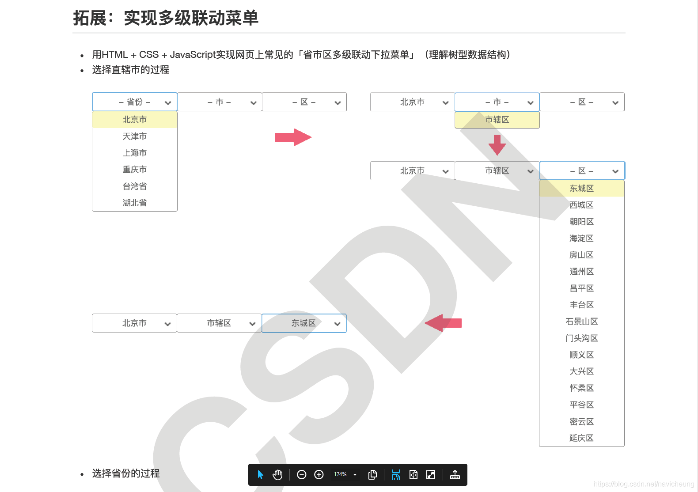
Task: Click the fit page icon
Action: [x=413, y=475]
